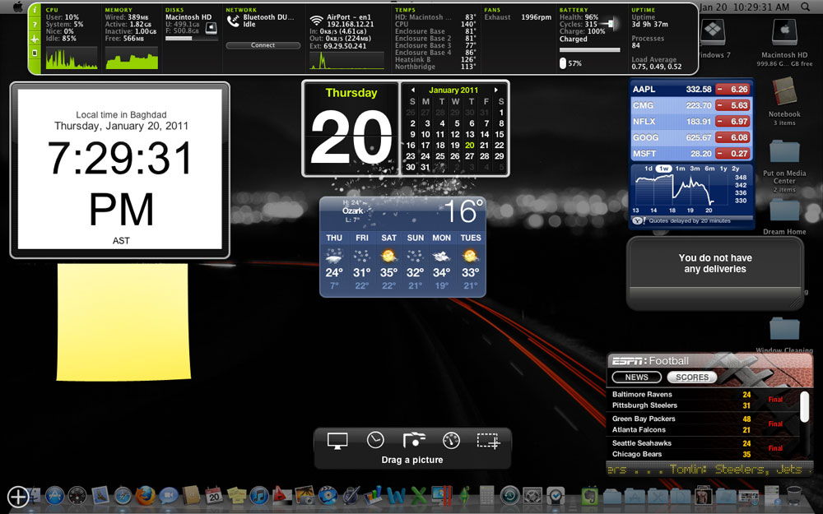This screenshot has height=514, width=823.
Task: Open the iStat help question mark icon
Action: tap(35, 25)
